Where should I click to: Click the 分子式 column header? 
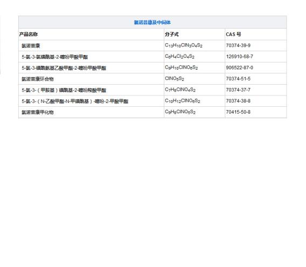172,34
